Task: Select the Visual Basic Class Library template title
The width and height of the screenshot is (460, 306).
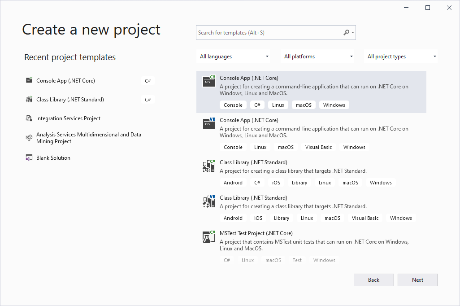Action: (253, 198)
